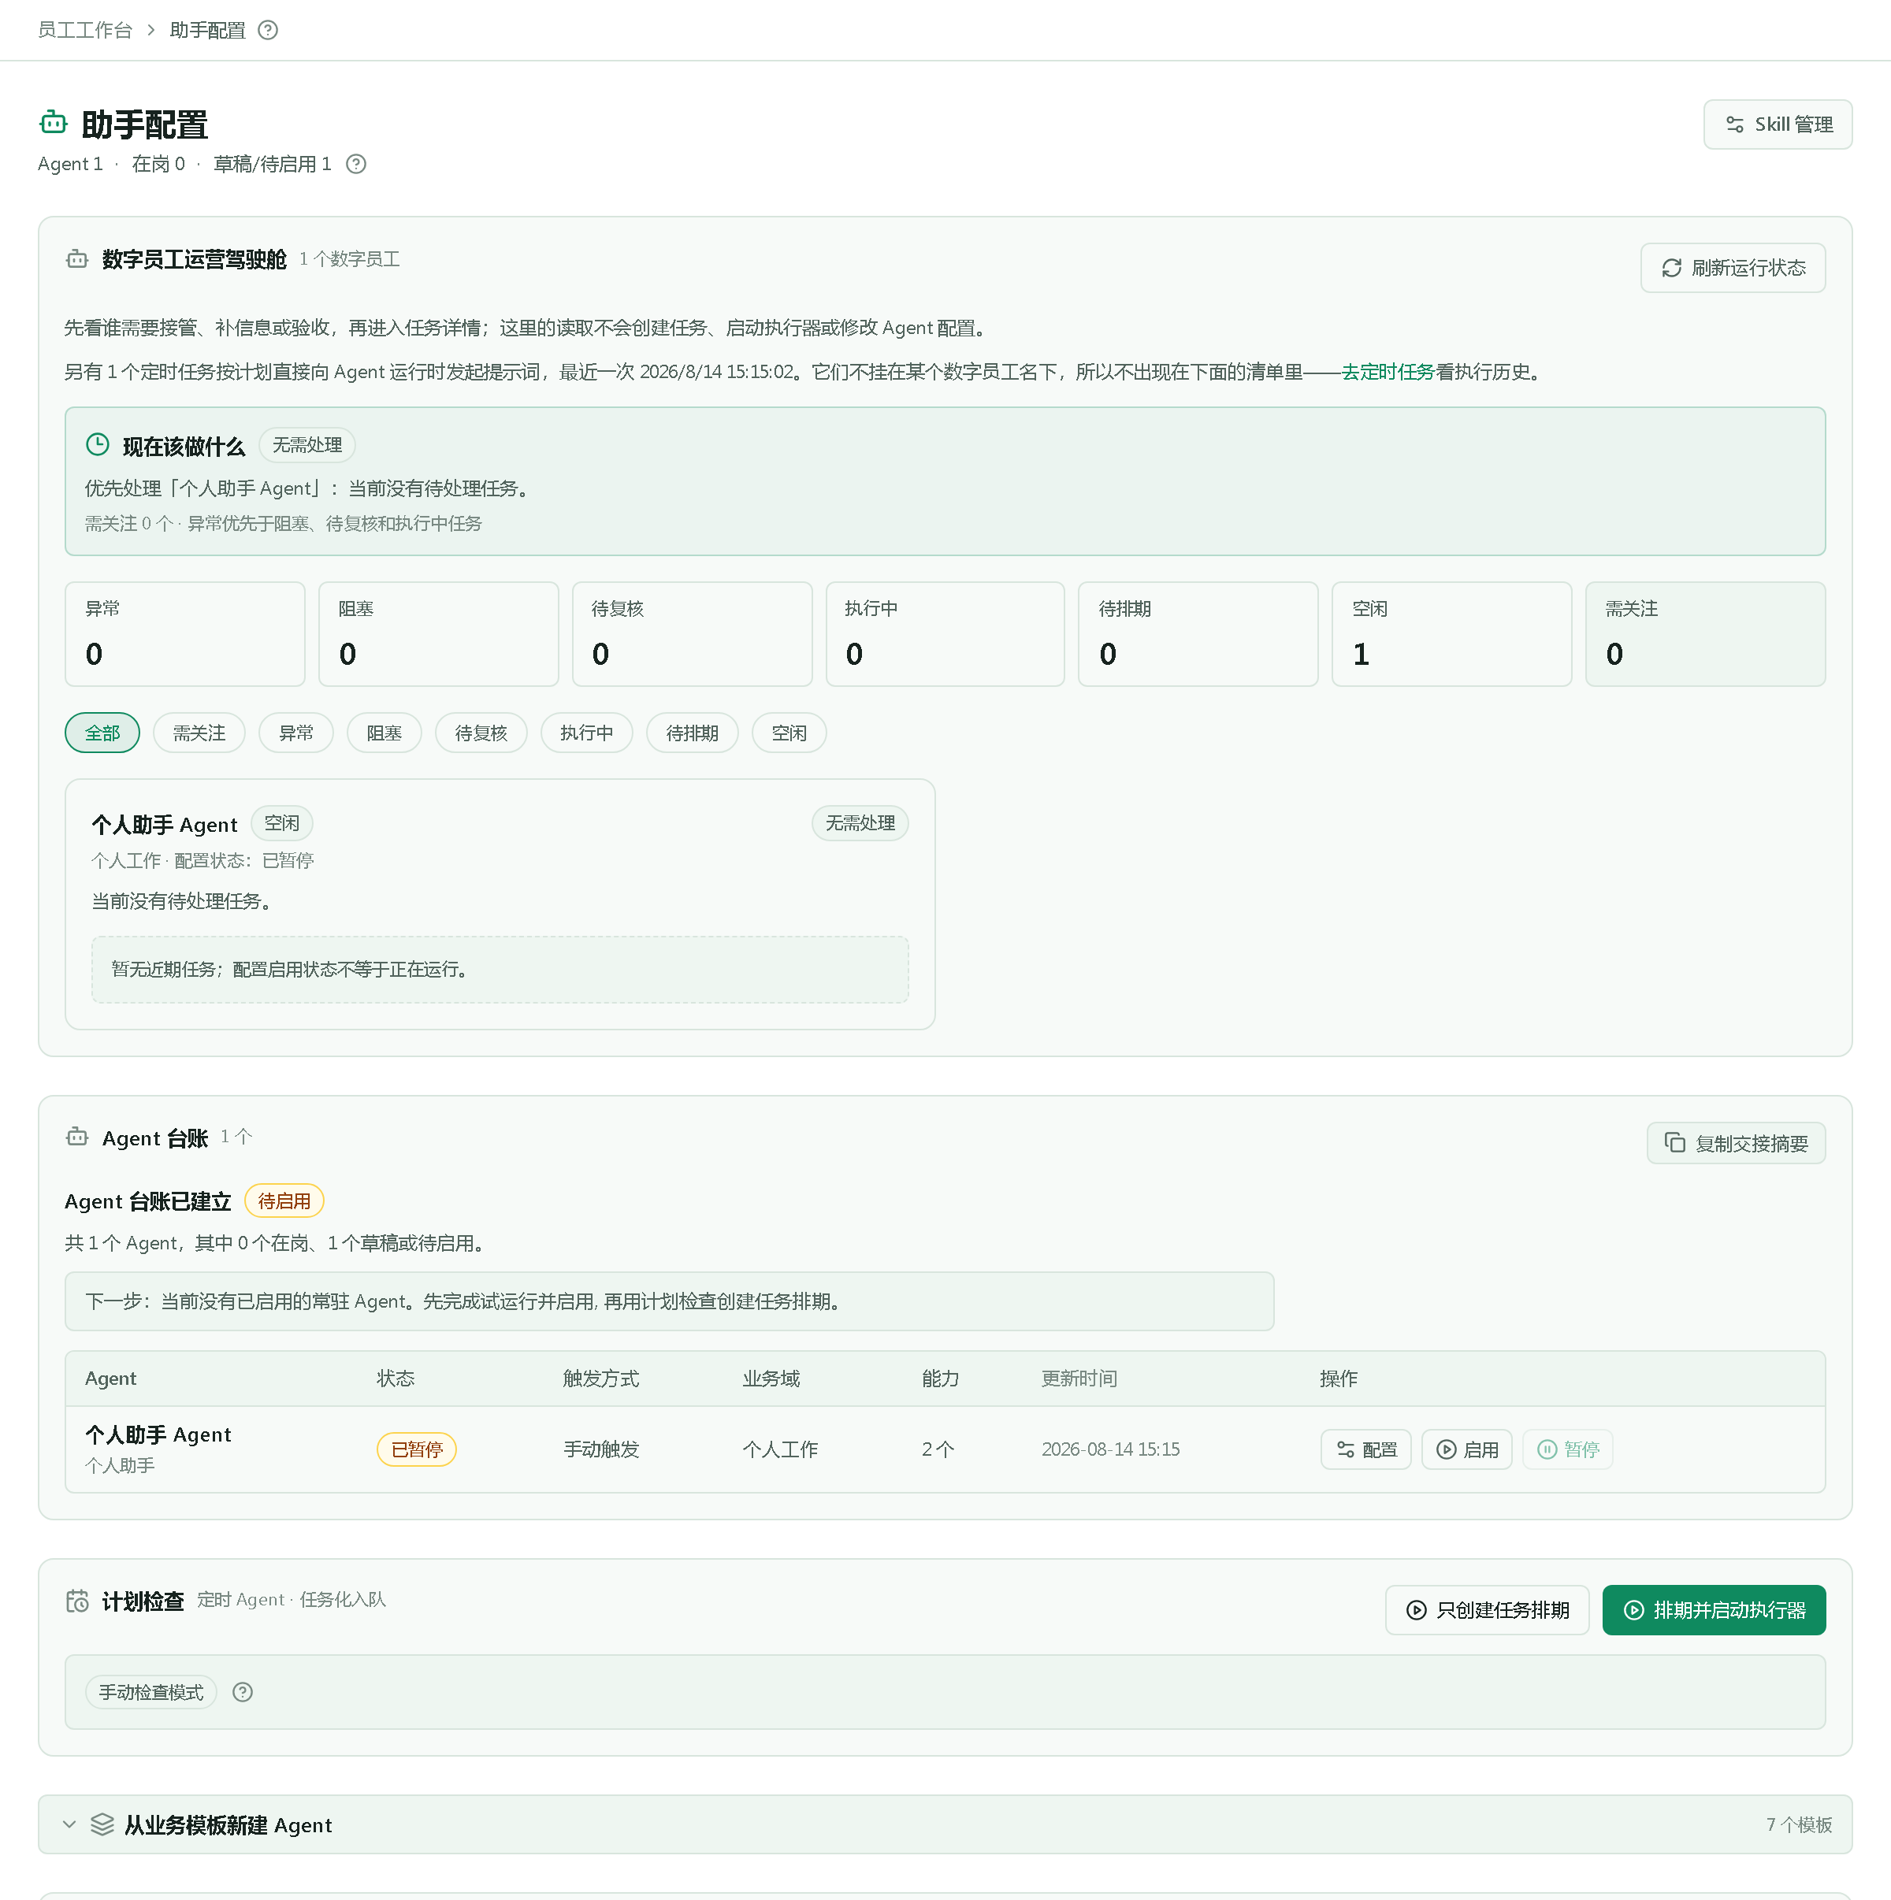This screenshot has width=1891, height=1900.
Task: Filter list by 待复核 chip
Action: tap(481, 733)
